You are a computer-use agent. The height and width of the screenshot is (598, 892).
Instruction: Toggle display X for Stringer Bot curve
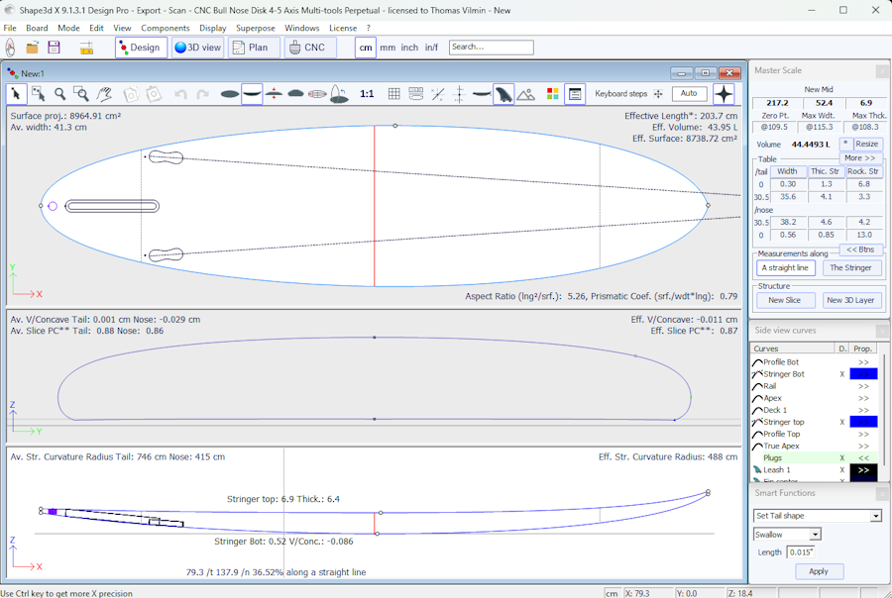[842, 374]
